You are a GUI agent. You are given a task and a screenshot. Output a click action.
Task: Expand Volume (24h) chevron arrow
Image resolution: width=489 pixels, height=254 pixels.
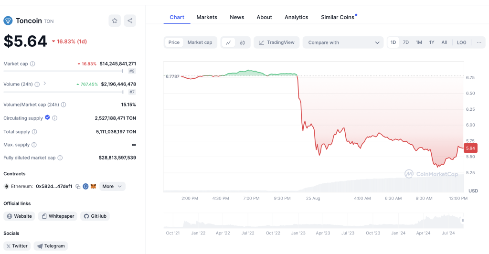click(x=44, y=84)
